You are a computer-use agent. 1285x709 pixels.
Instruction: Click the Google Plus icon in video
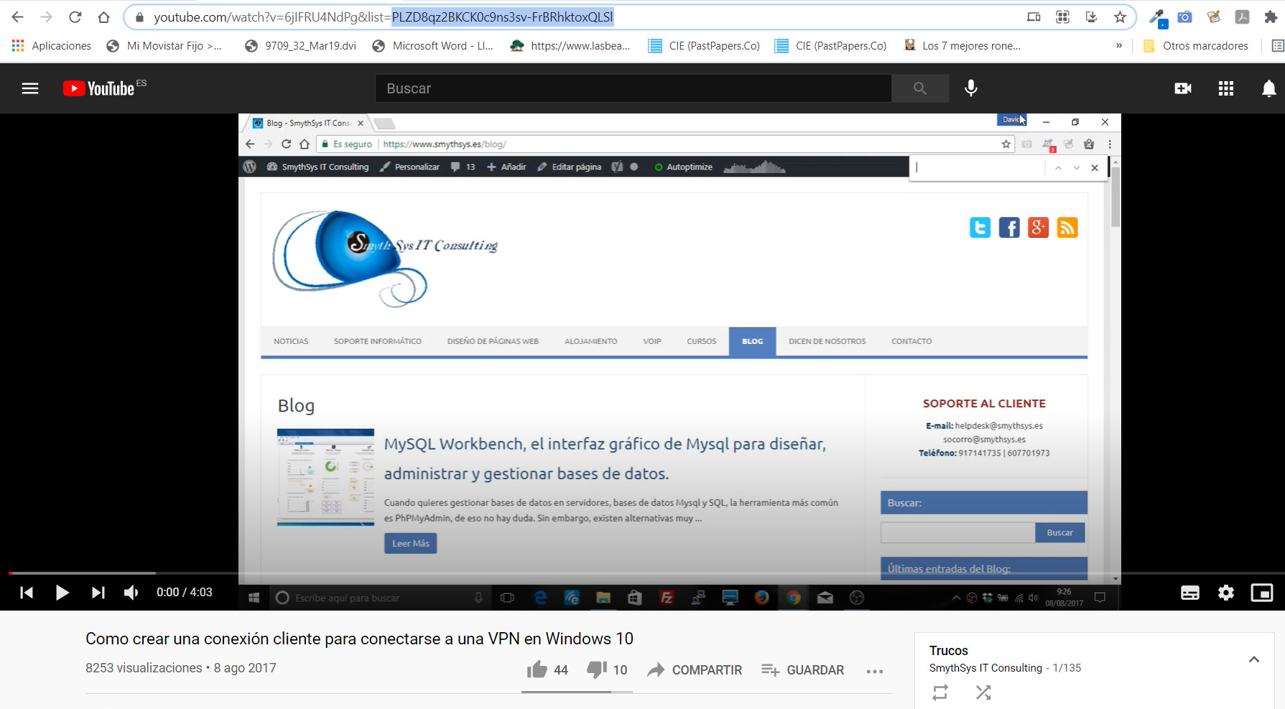click(x=1038, y=228)
